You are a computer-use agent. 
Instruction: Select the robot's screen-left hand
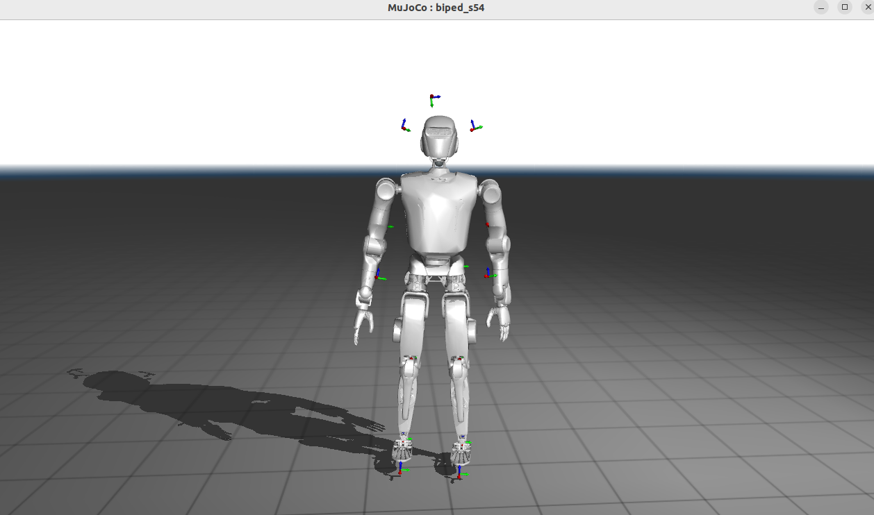click(364, 323)
